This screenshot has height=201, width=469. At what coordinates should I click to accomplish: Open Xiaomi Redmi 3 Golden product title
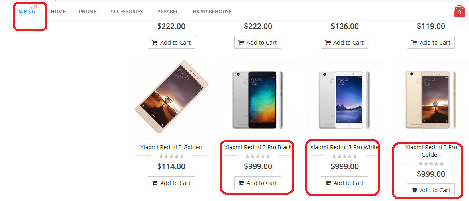click(171, 147)
